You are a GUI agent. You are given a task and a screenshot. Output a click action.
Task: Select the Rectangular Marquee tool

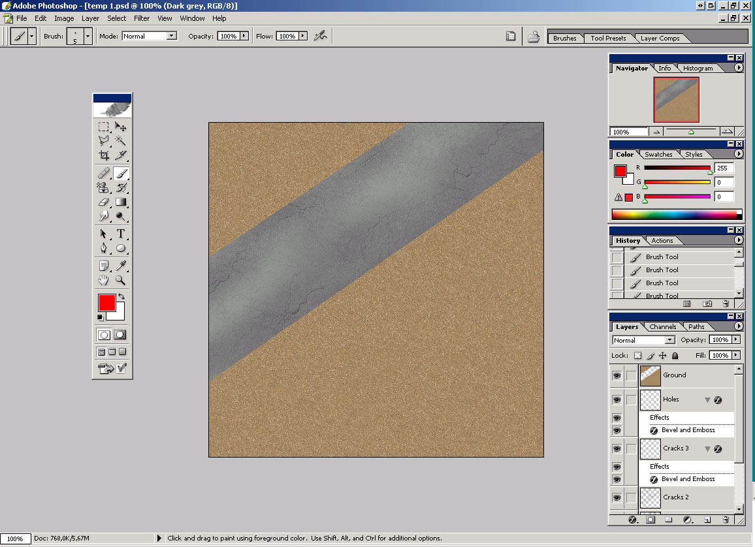(104, 127)
